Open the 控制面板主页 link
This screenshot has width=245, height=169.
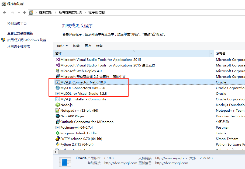(x=17, y=24)
